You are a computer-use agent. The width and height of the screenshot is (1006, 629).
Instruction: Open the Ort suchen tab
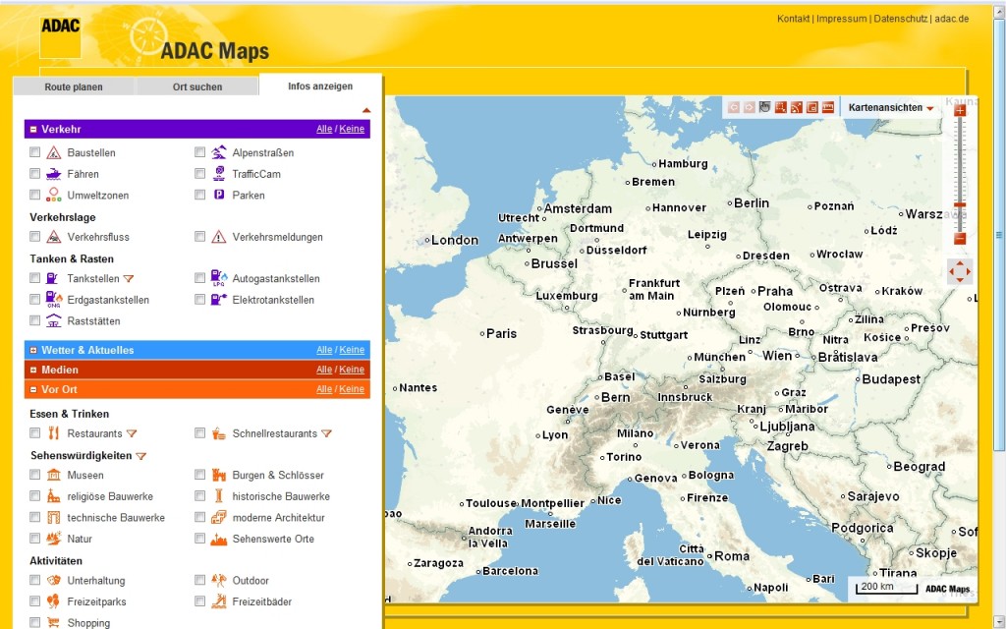click(197, 86)
